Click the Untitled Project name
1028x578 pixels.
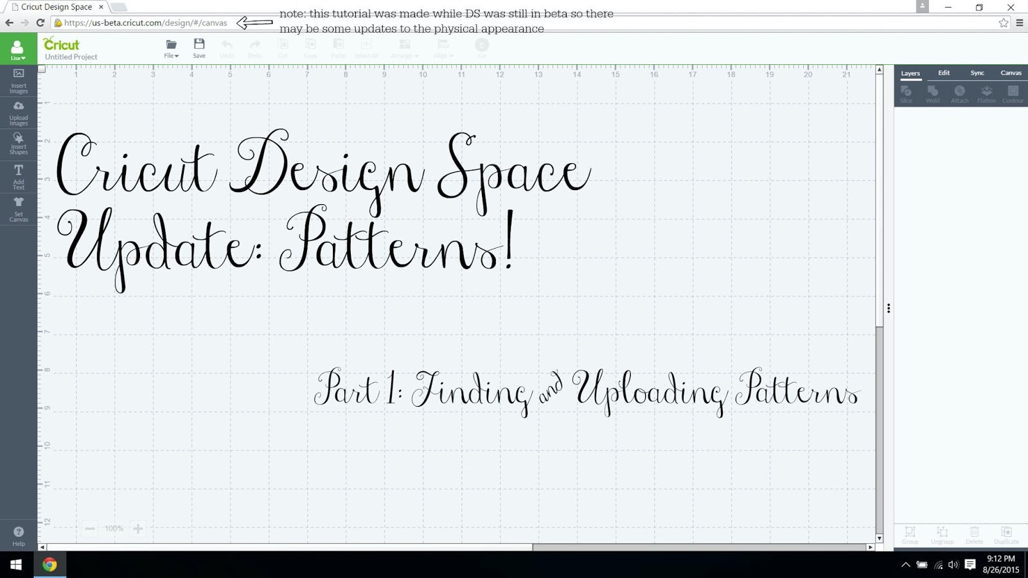[x=71, y=57]
